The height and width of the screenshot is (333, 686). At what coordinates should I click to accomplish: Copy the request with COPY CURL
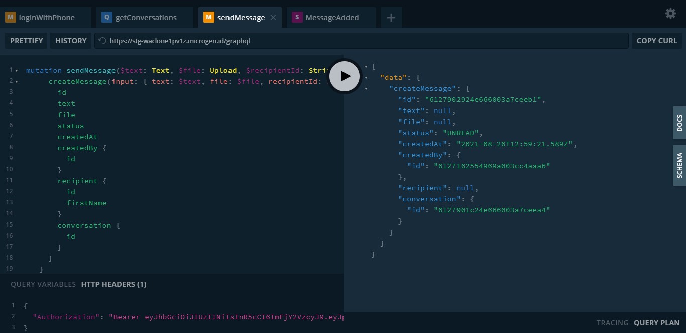(657, 41)
